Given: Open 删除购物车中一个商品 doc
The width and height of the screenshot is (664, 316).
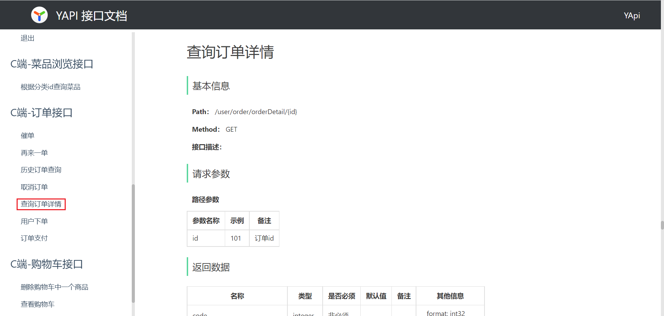Looking at the screenshot, I should coord(54,287).
